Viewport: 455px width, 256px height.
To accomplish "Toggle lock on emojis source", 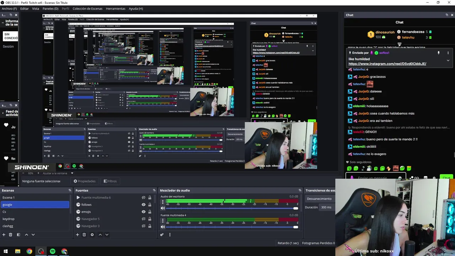I will pos(150,212).
